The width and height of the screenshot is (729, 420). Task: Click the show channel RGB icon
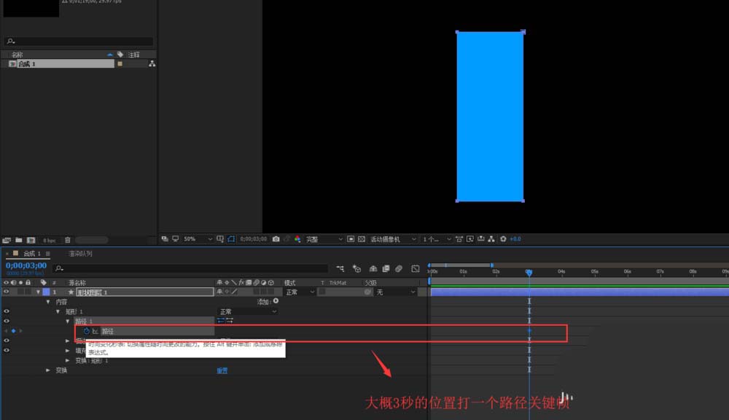coord(297,239)
